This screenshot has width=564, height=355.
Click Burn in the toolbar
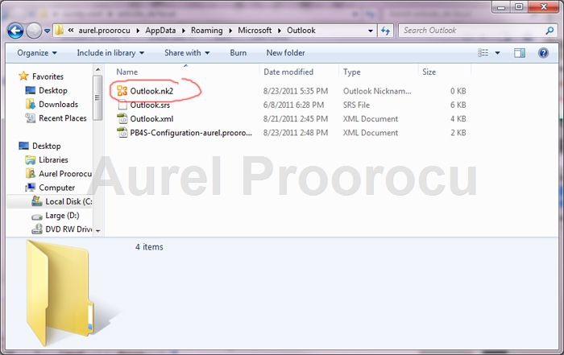[x=238, y=53]
